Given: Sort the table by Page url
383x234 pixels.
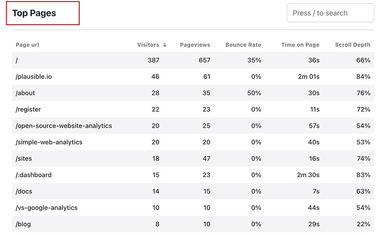Looking at the screenshot, I should click(27, 45).
